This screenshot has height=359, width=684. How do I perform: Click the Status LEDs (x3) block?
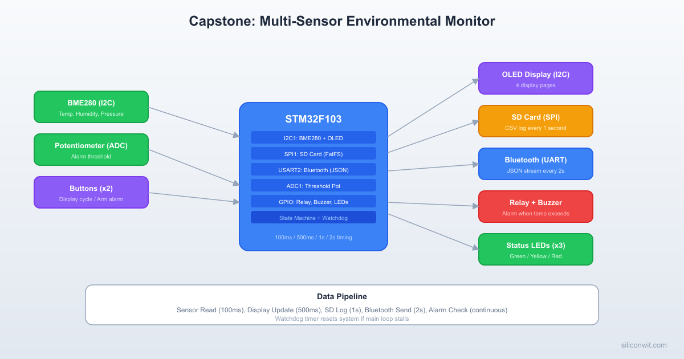tap(535, 249)
